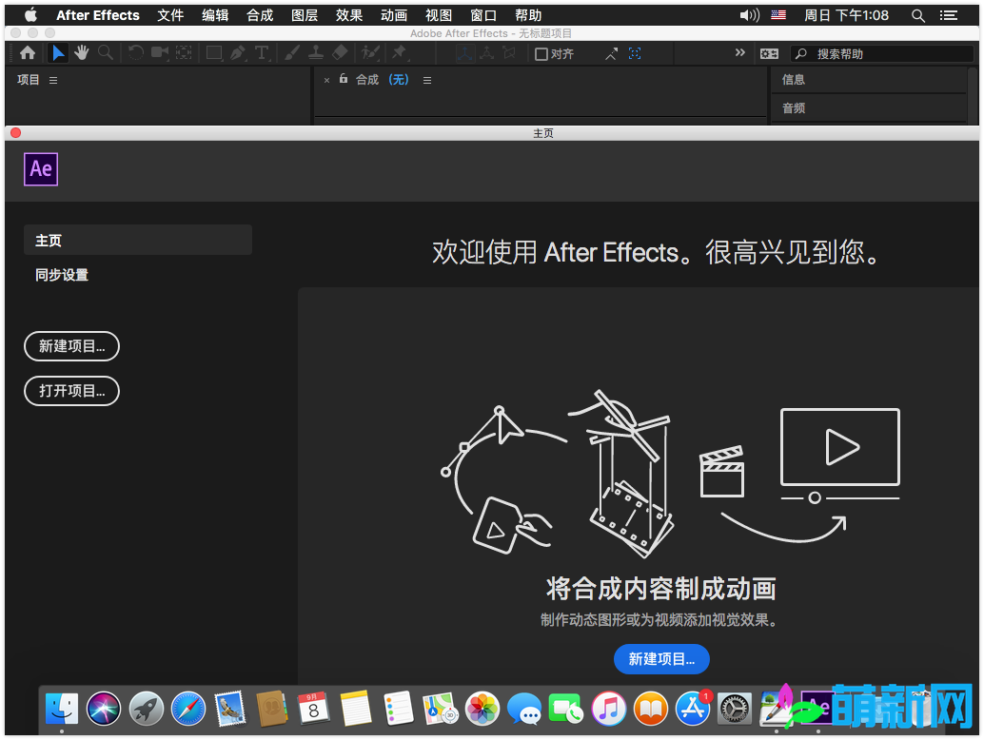Screen dimensions: 984x740
Task: Click the 搜索帮助 search field
Action: 882,54
